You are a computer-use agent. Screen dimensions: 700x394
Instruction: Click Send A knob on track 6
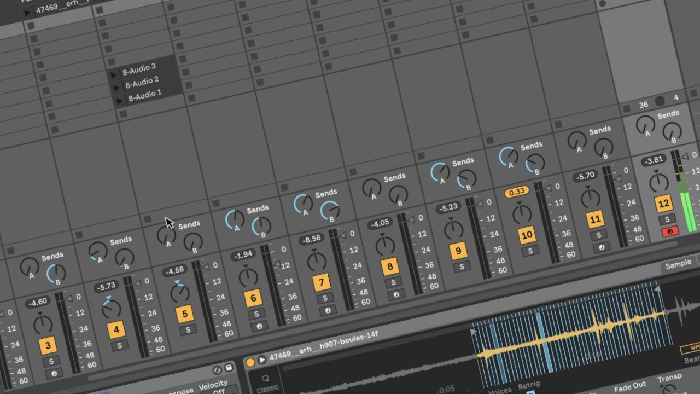pyautogui.click(x=234, y=219)
